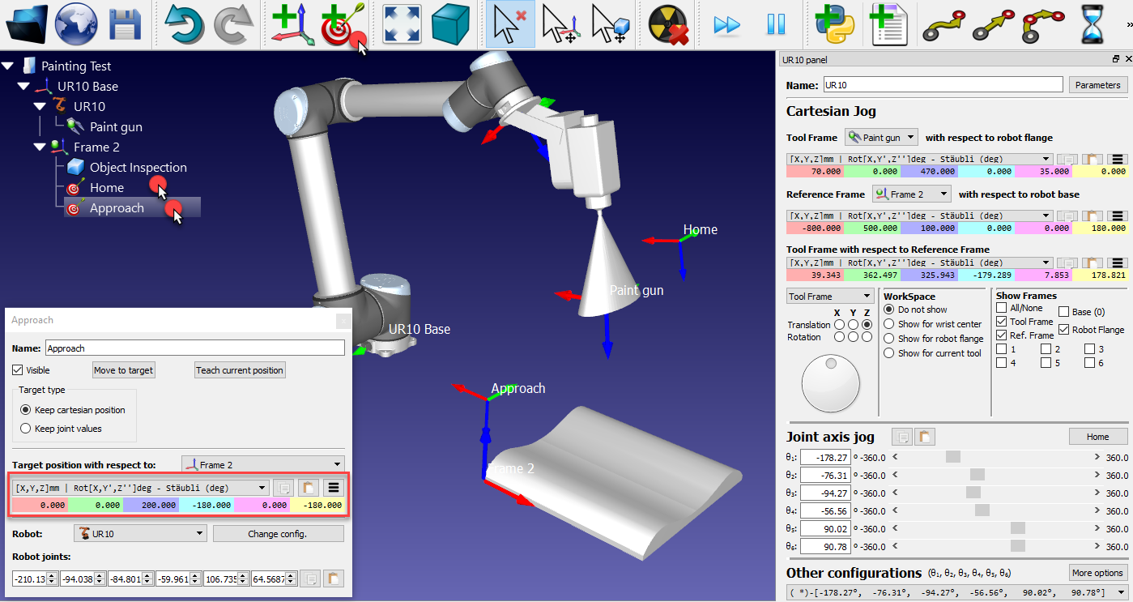Fast-forward the simulation speed

726,23
